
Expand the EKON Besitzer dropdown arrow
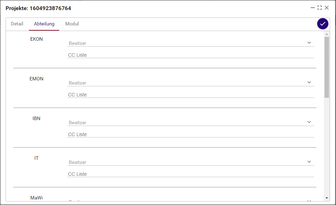309,43
